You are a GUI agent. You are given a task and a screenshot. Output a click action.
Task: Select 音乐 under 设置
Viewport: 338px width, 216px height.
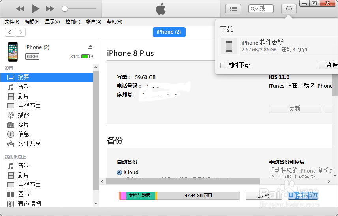(x=47, y=86)
